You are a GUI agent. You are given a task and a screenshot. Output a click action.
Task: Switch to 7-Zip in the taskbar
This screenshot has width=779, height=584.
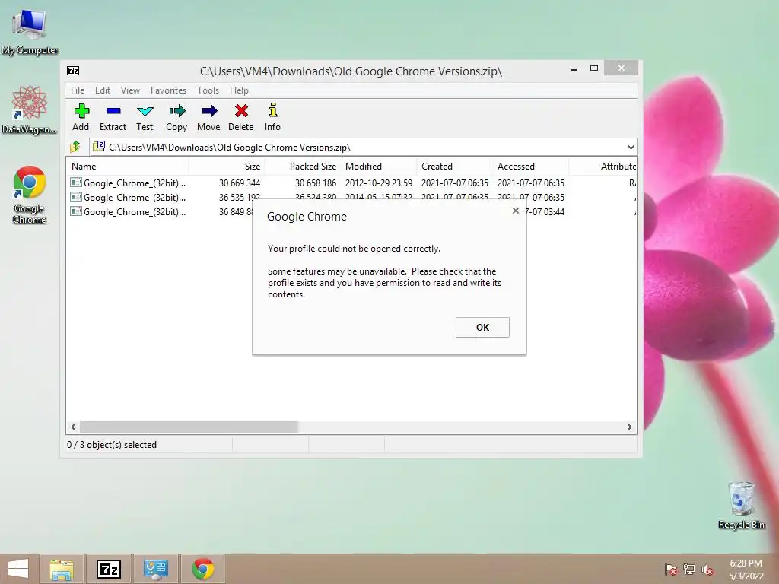(x=110, y=569)
